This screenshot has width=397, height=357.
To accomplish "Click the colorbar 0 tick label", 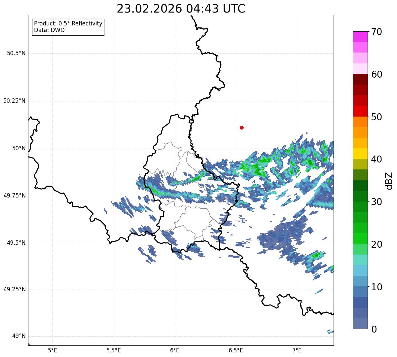I will pyautogui.click(x=374, y=329).
